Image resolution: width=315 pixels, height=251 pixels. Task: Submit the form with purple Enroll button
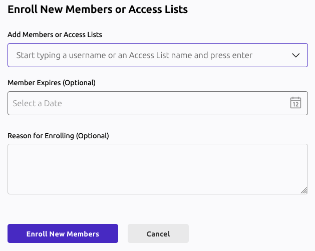tap(63, 233)
